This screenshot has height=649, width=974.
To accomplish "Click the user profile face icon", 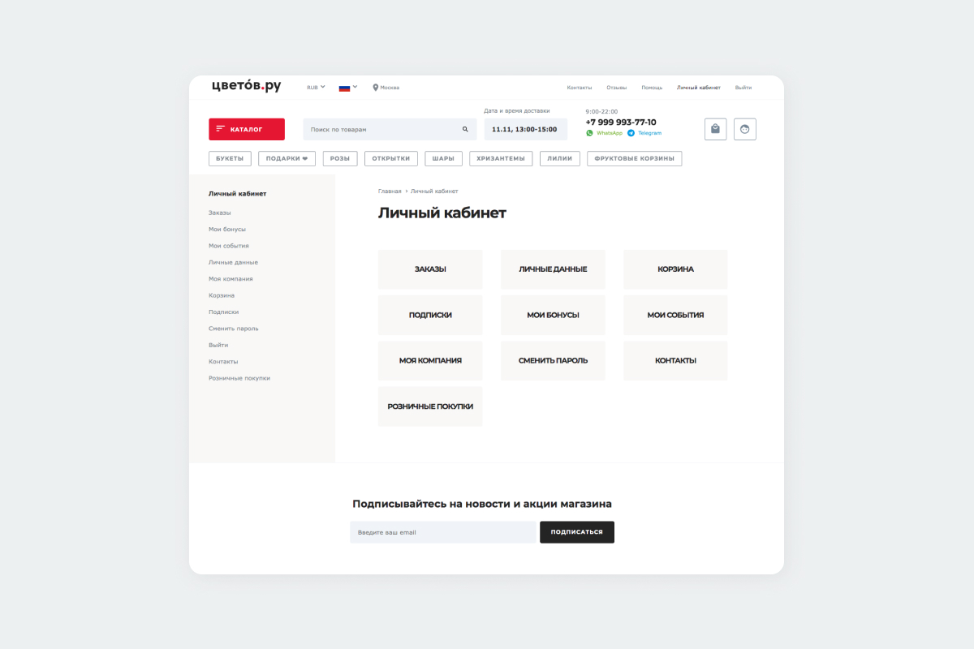I will [745, 129].
